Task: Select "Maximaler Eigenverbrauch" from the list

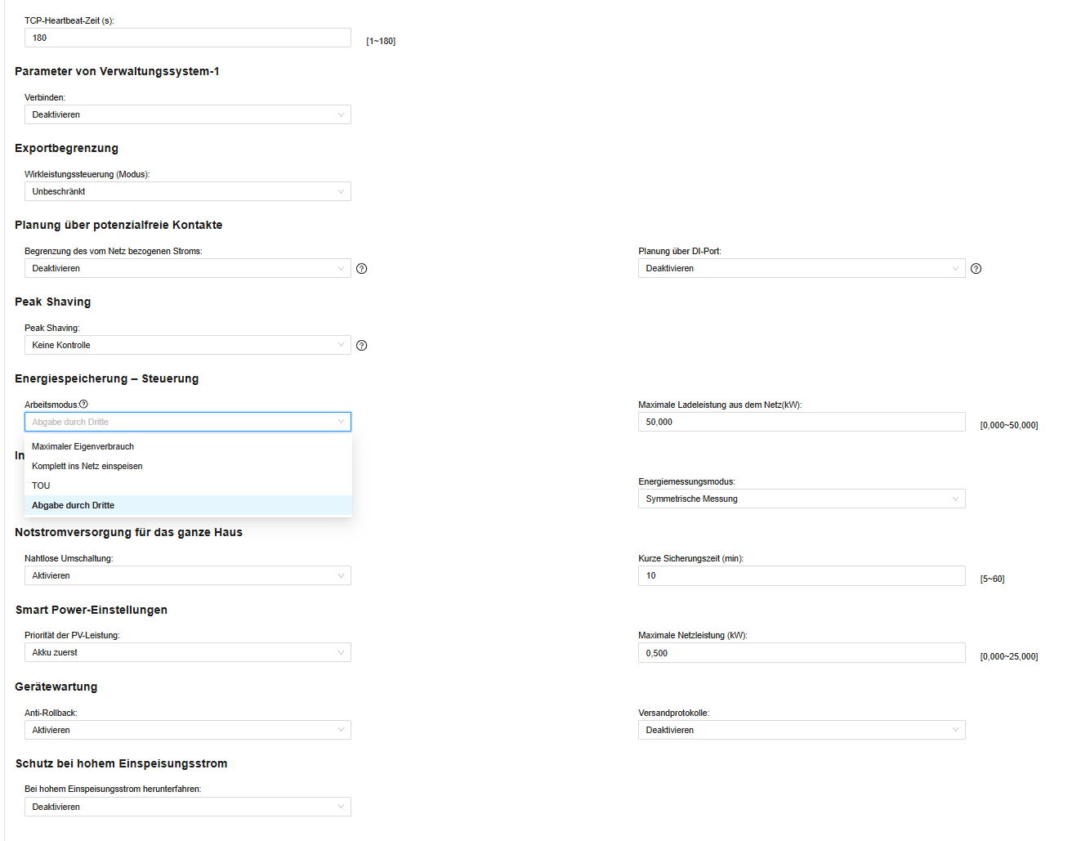Action: click(83, 446)
